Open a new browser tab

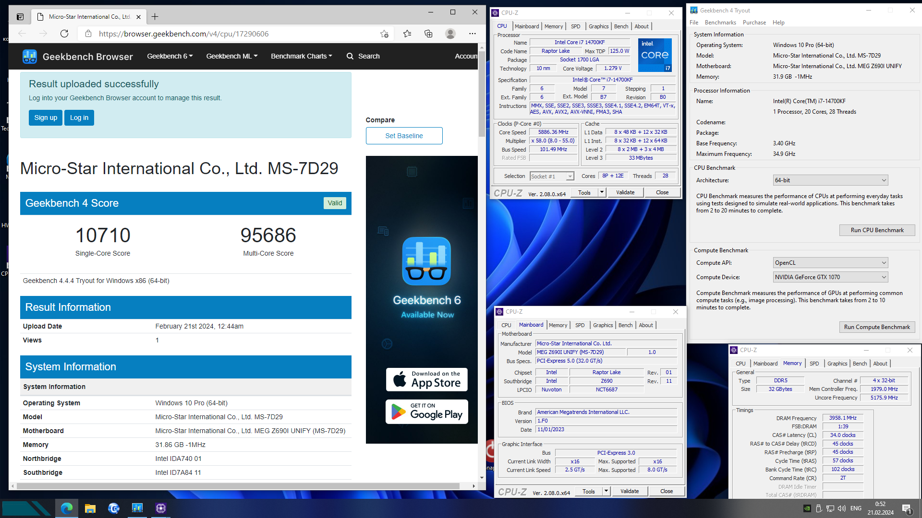155,17
